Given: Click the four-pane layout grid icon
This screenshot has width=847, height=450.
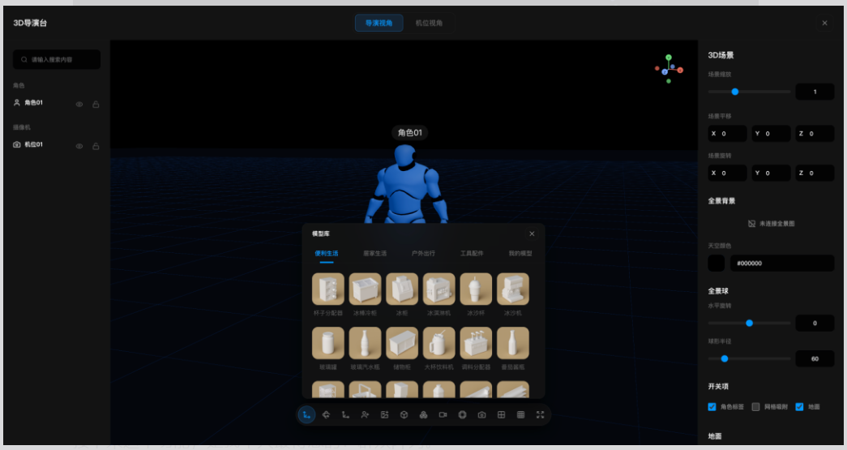Looking at the screenshot, I should pos(501,415).
